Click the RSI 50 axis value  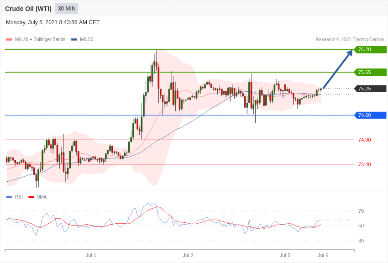361,226
